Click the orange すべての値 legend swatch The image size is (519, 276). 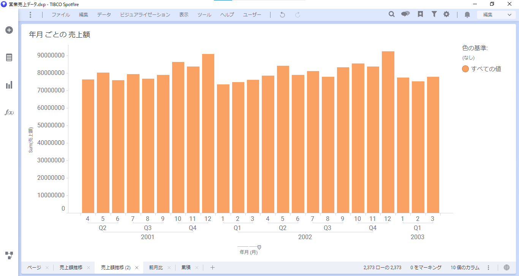click(465, 69)
